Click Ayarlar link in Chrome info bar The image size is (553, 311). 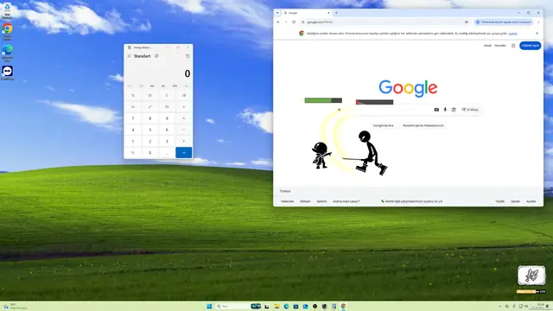point(512,34)
